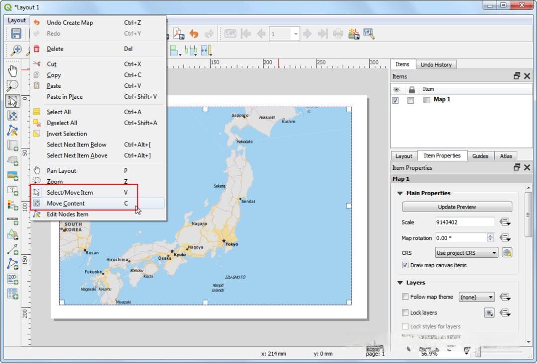537x363 pixels.
Task: Click the Item Properties panel scrollbar
Action: point(529,215)
